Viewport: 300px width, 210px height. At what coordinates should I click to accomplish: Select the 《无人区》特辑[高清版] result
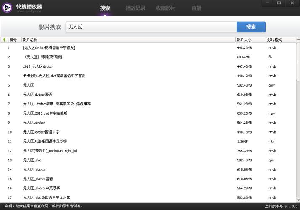tap(42, 57)
